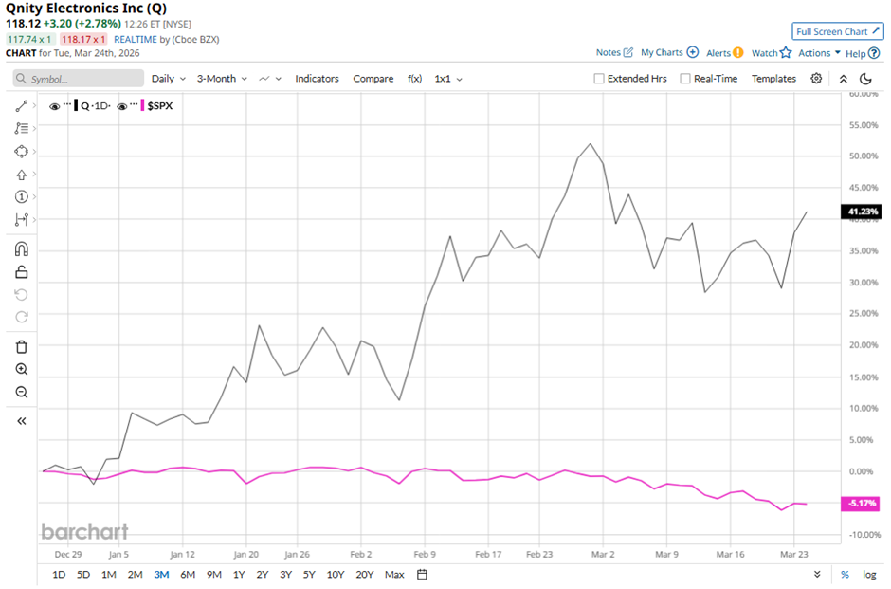Open the calendar date range picker
Image resolution: width=891 pixels, height=589 pixels.
click(423, 574)
